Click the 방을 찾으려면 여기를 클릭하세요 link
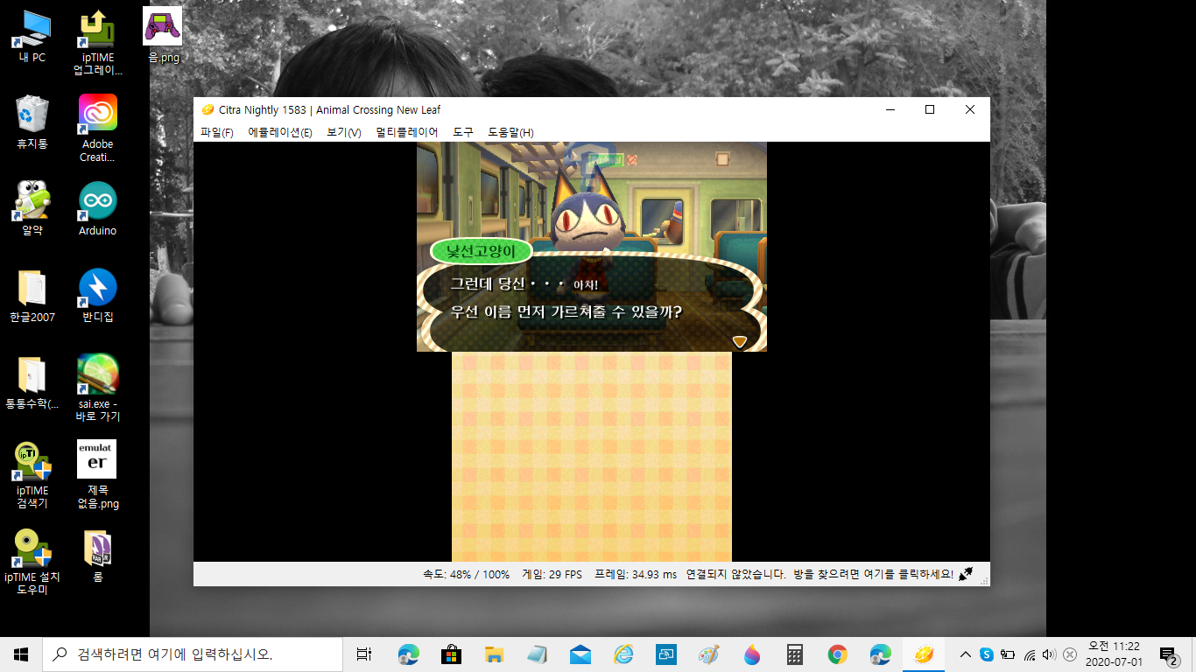Screen dimensions: 1196x672 pos(874,575)
